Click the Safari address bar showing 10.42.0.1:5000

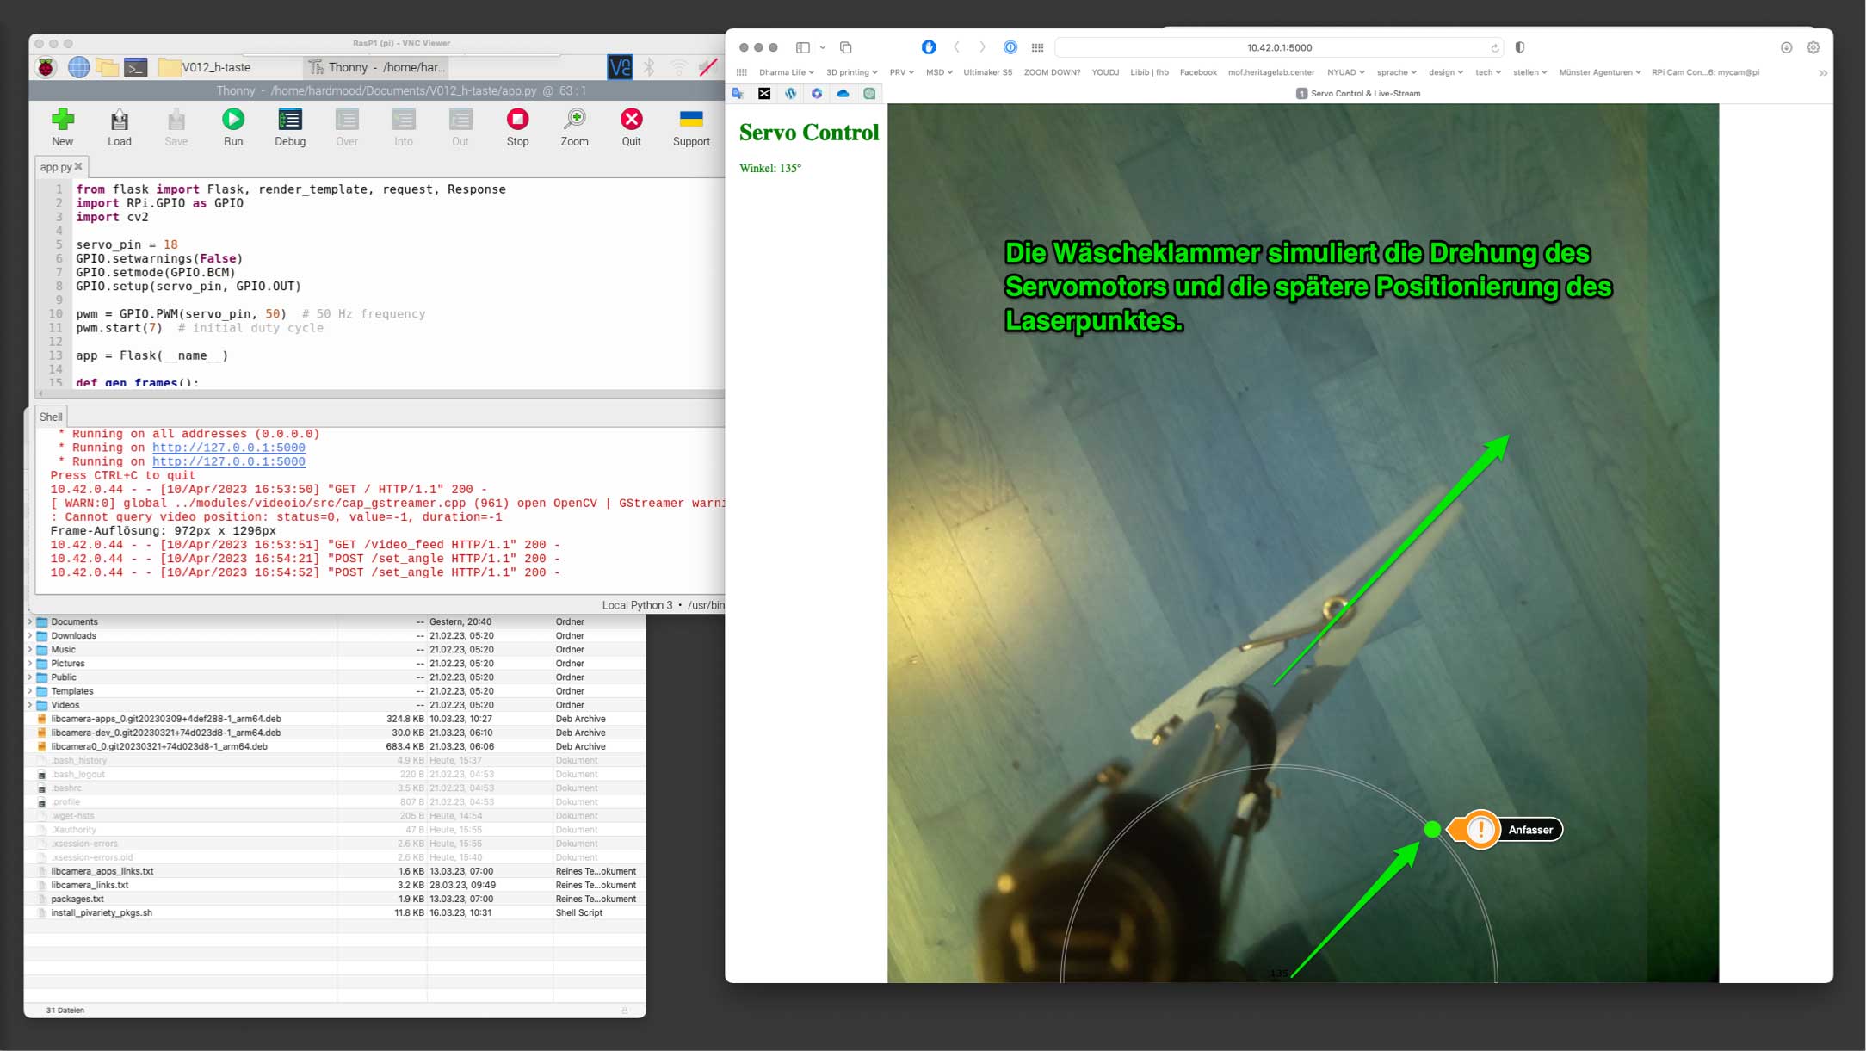click(x=1279, y=47)
